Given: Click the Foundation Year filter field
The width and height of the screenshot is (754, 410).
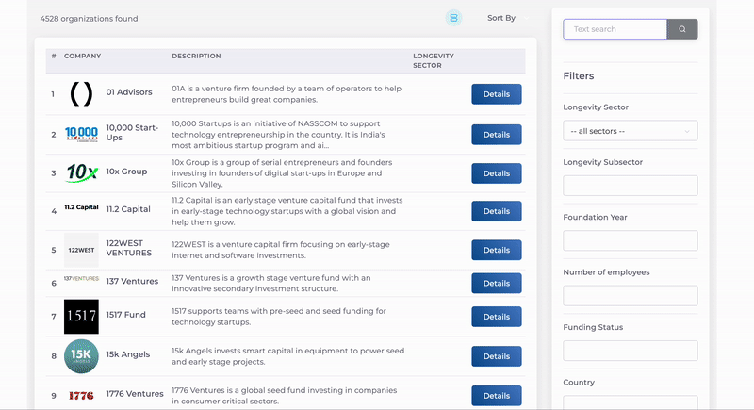Looking at the screenshot, I should [x=631, y=240].
